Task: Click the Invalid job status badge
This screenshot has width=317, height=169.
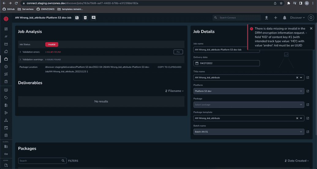Action: [x=52, y=44]
